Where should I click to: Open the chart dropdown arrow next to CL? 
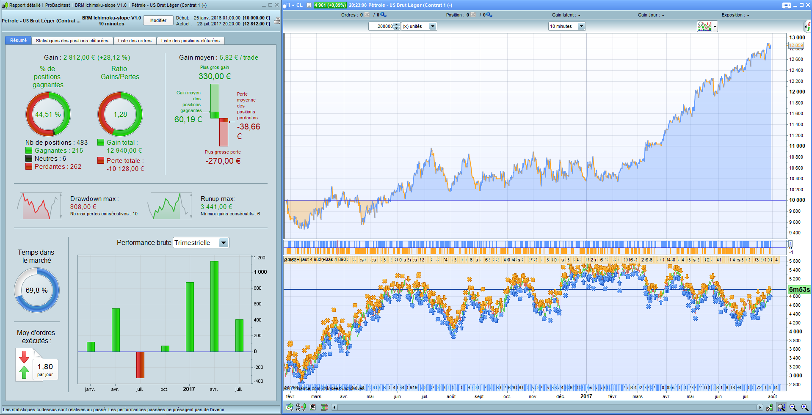click(x=293, y=5)
